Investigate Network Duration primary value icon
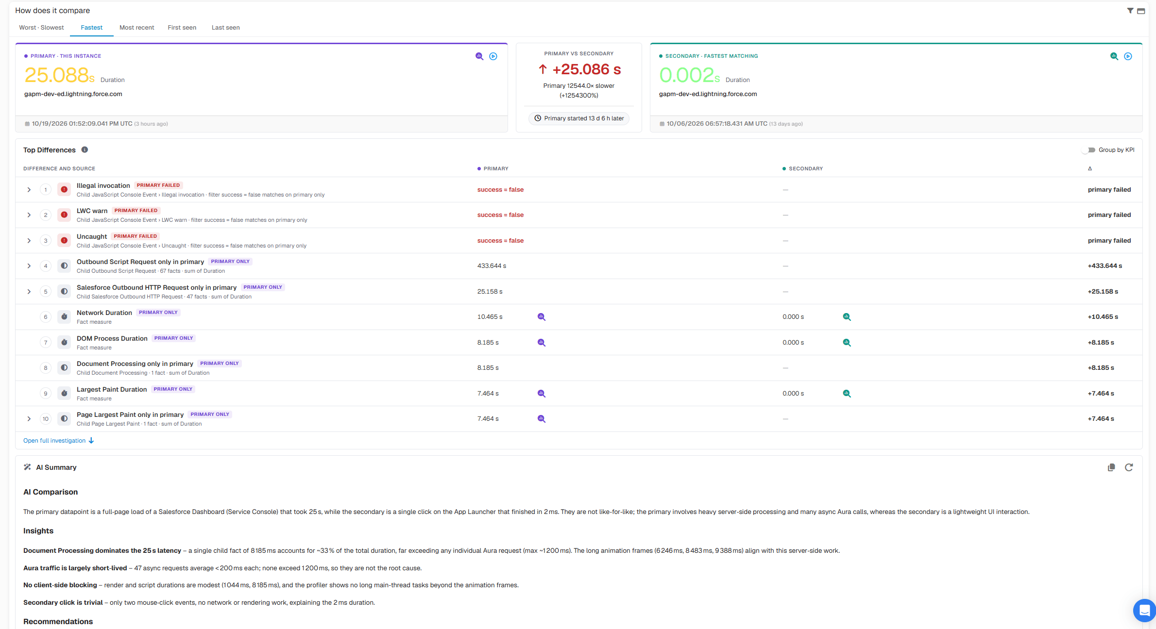 [542, 317]
